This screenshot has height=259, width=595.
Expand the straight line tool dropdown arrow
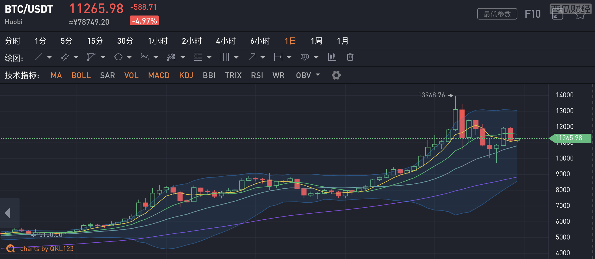[49, 57]
